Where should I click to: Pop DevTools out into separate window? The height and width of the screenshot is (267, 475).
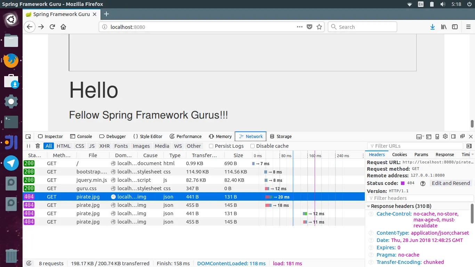click(x=462, y=137)
